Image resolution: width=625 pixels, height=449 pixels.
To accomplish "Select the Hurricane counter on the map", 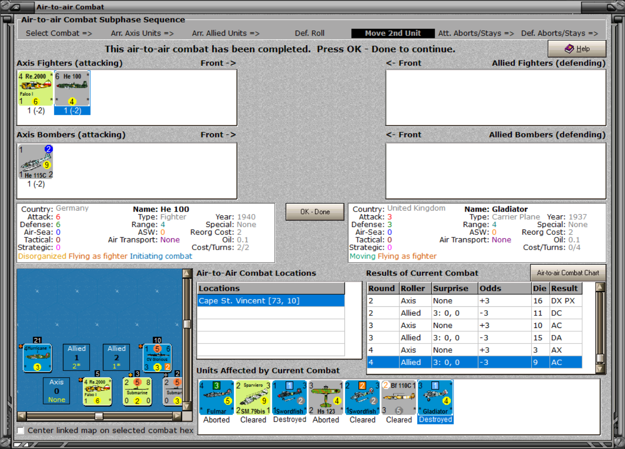I will [37, 358].
